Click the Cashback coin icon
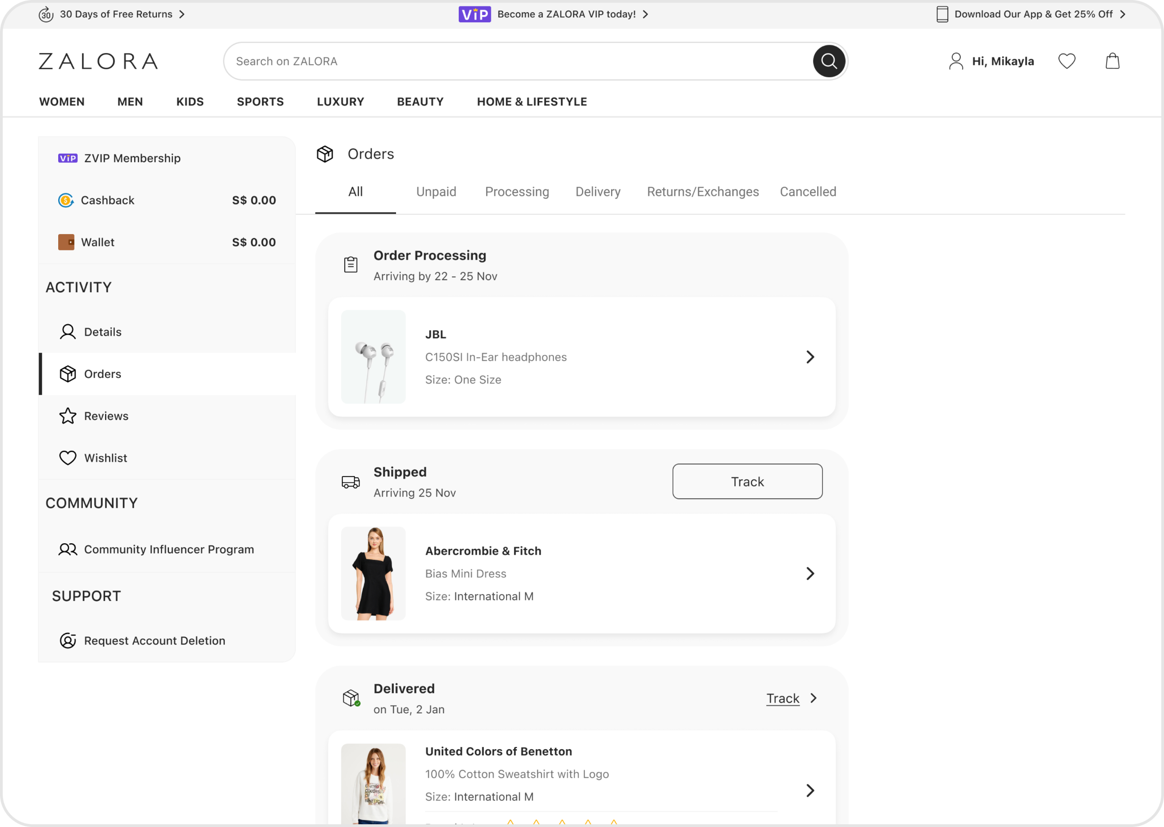This screenshot has height=827, width=1164. pos(65,200)
